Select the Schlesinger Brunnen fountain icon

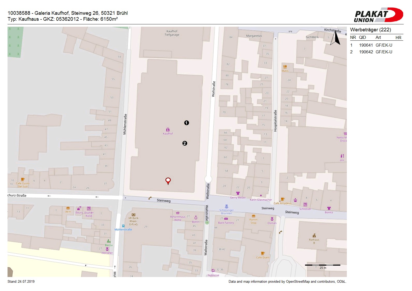click(226, 206)
